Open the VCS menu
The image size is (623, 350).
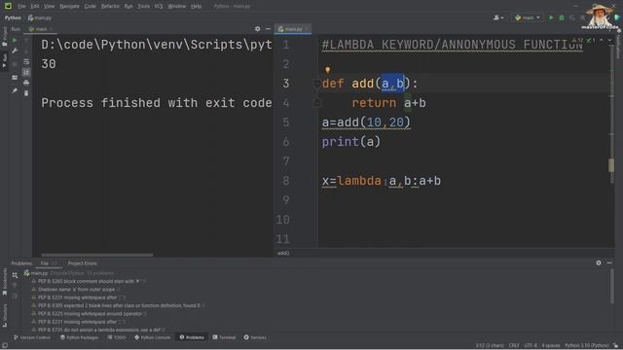point(159,7)
